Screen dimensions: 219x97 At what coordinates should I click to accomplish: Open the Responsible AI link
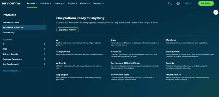(x=173, y=75)
